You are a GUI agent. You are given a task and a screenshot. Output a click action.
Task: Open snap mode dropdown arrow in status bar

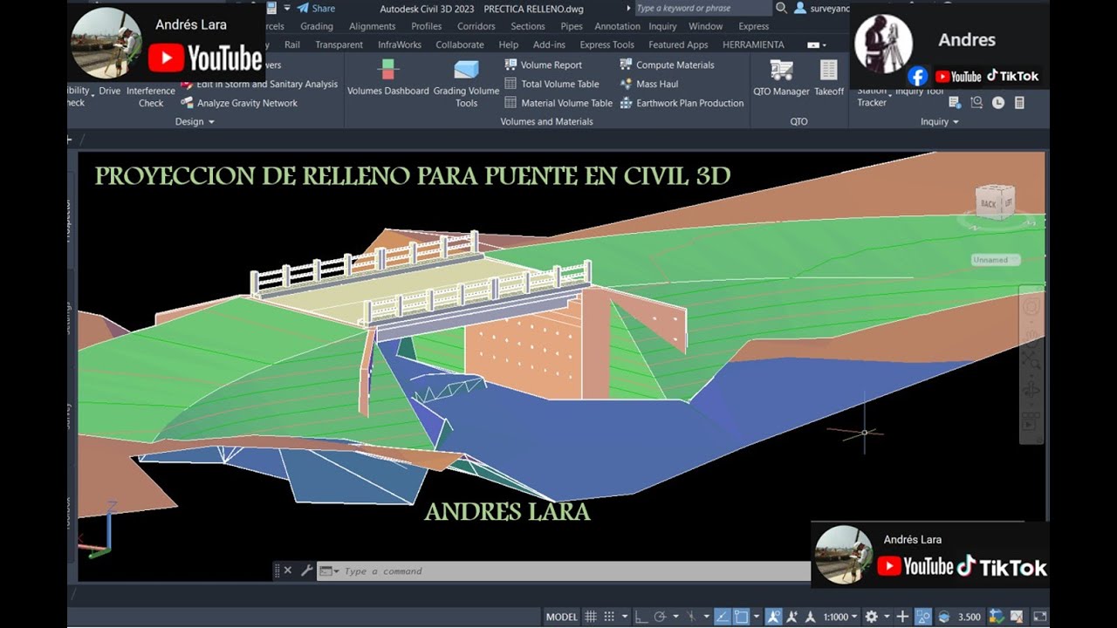click(x=624, y=617)
